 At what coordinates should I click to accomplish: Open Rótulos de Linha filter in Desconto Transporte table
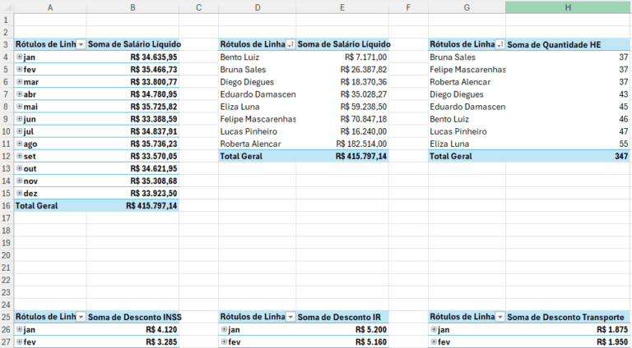click(x=500, y=317)
